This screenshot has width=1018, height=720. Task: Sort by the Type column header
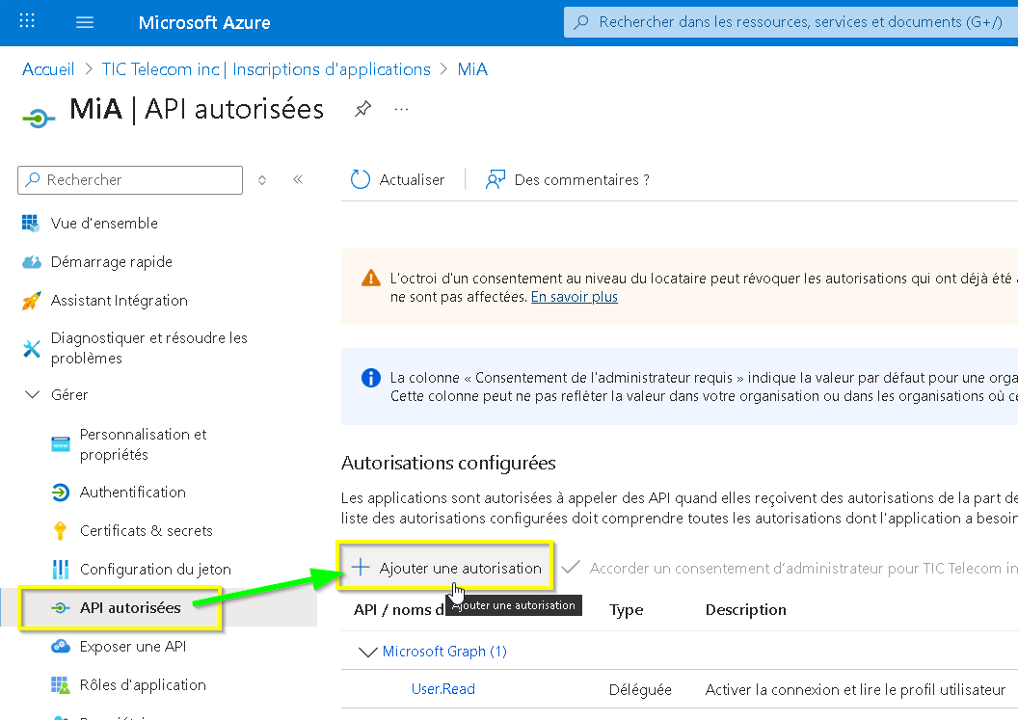point(626,609)
